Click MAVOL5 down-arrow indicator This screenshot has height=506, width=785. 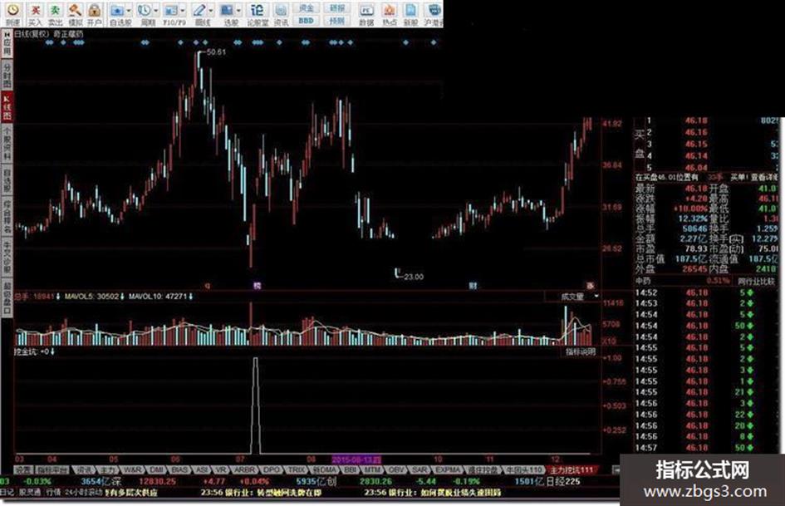(x=121, y=297)
